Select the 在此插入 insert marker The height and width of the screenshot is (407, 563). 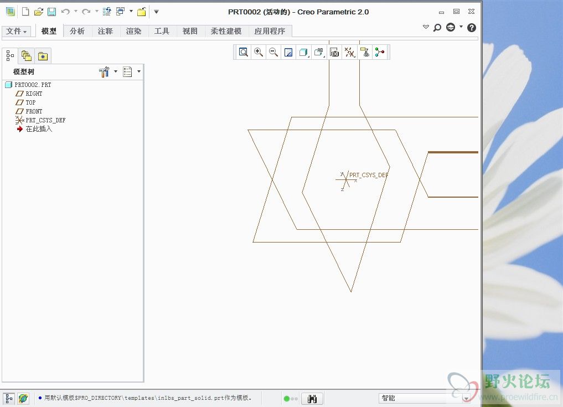coord(39,129)
